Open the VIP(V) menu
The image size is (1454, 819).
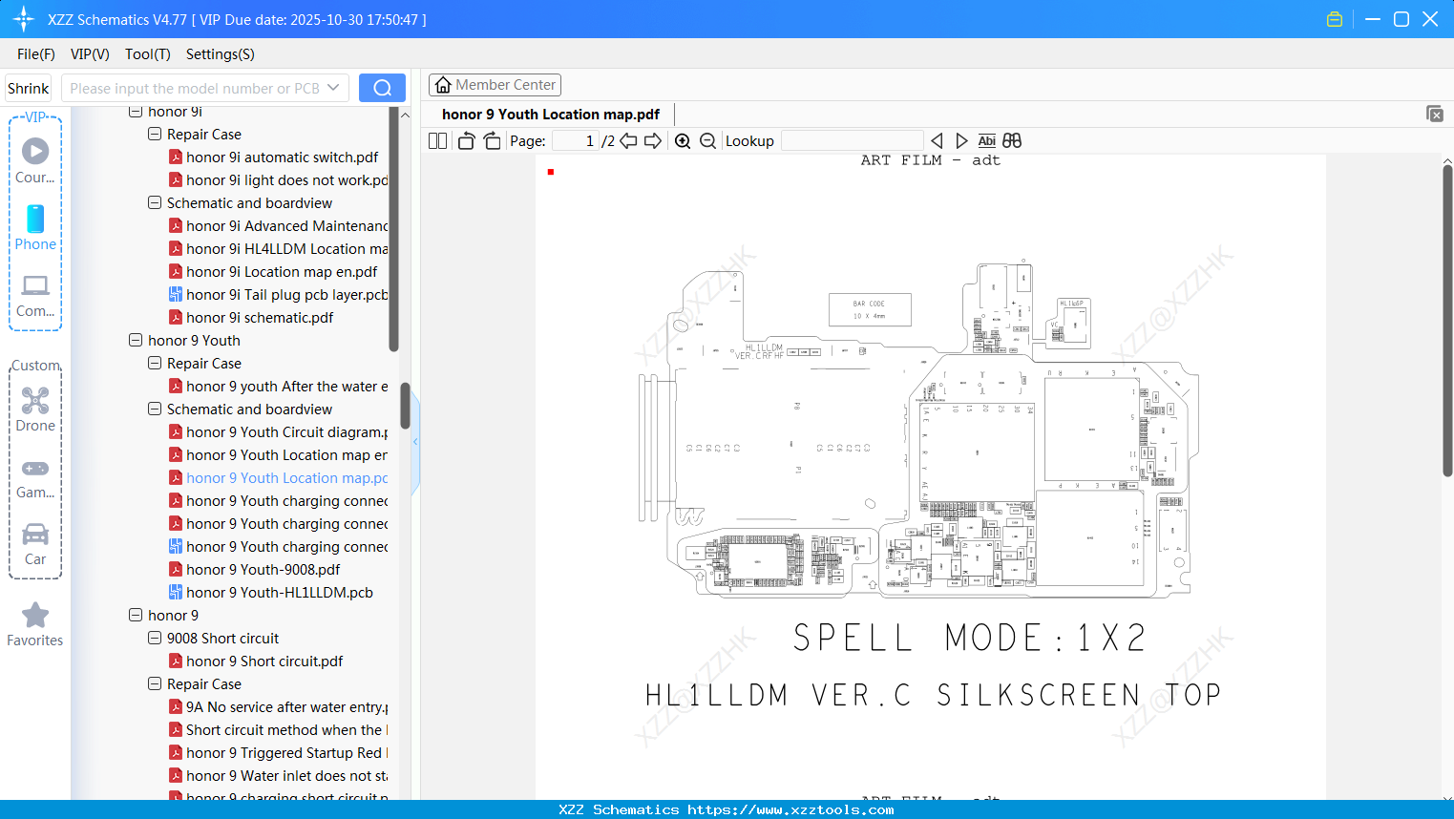pyautogui.click(x=90, y=54)
